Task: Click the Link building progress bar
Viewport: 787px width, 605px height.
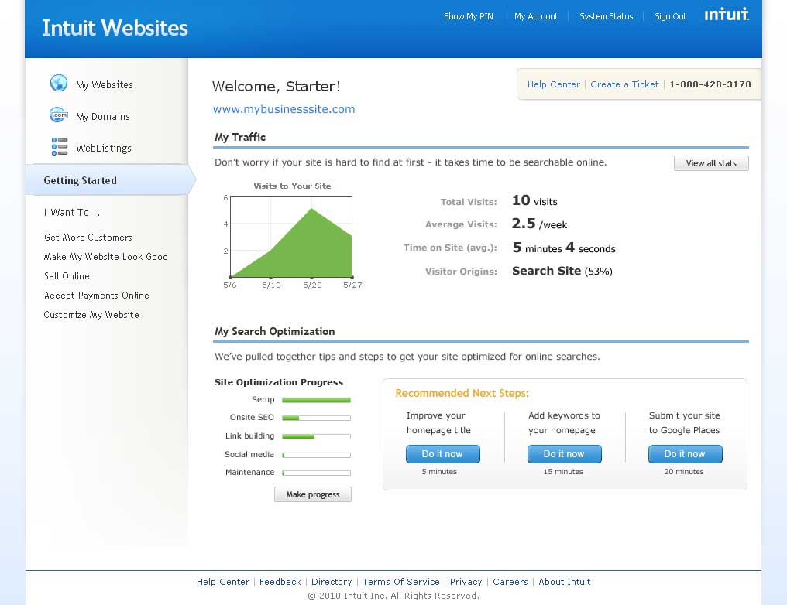Action: coord(316,436)
